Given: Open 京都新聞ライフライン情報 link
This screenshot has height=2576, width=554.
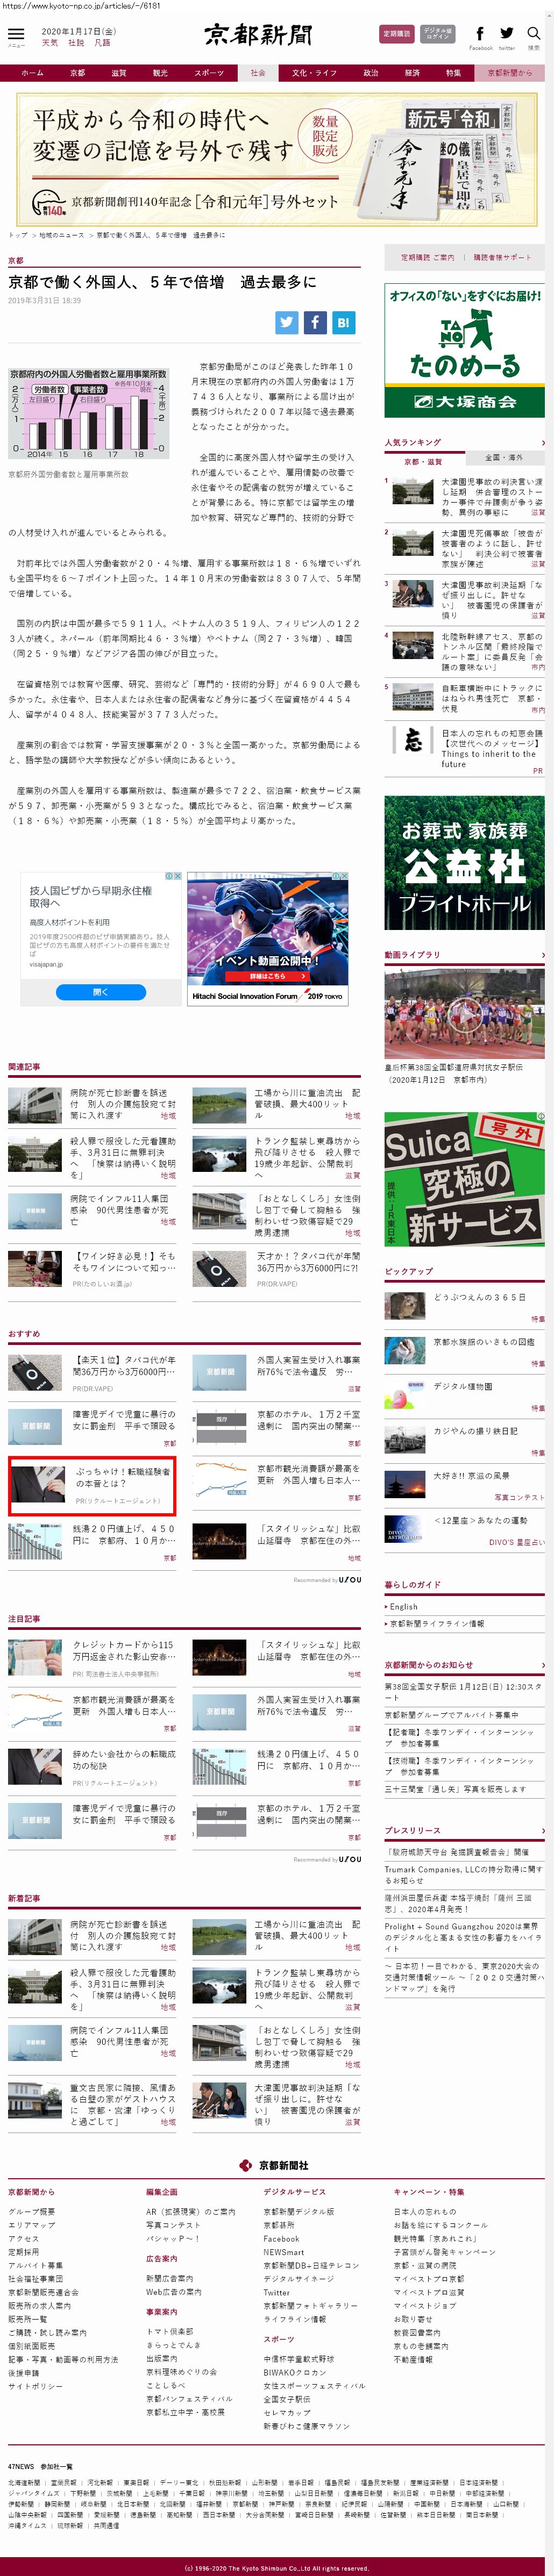Looking at the screenshot, I should pyautogui.click(x=436, y=1623).
